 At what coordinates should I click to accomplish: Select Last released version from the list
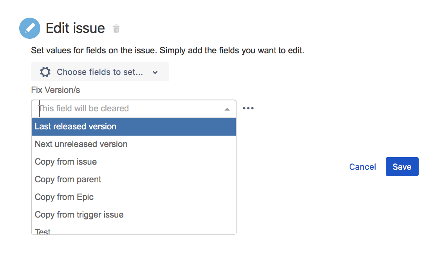click(x=75, y=126)
